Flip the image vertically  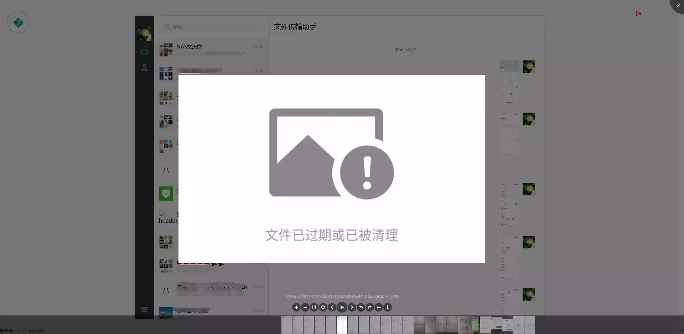click(x=388, y=307)
